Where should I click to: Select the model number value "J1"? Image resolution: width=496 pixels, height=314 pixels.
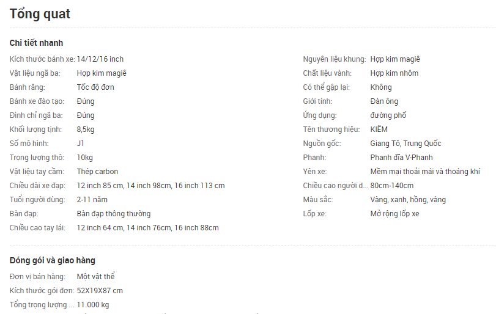pyautogui.click(x=81, y=144)
